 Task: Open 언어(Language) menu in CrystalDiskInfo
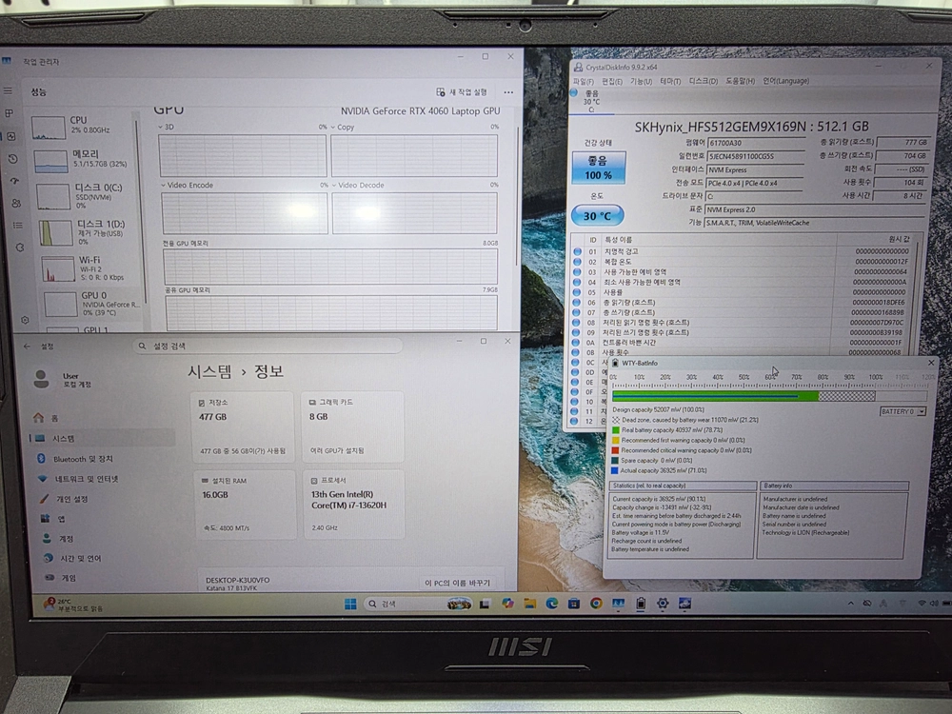(x=786, y=81)
